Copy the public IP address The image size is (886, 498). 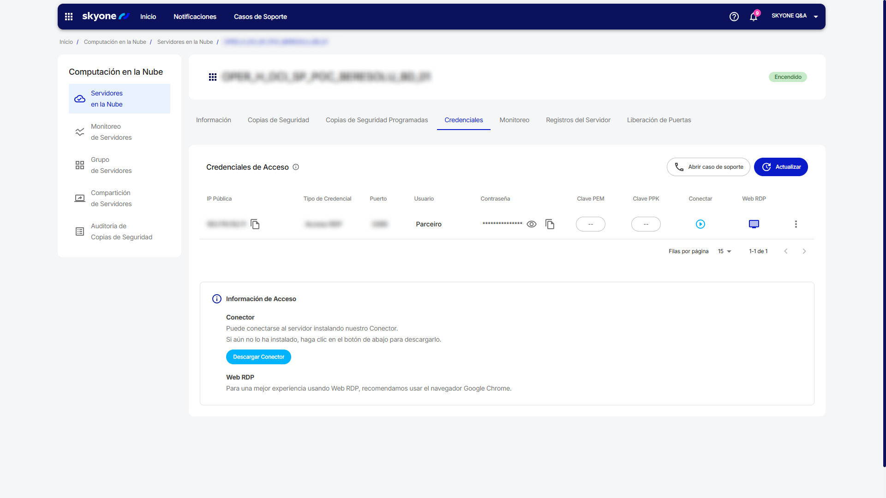click(x=255, y=224)
